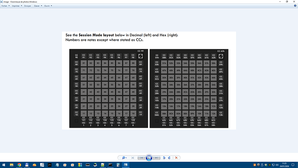Open the Graver dropdown menu
The width and height of the screenshot is (298, 168).
click(38, 6)
